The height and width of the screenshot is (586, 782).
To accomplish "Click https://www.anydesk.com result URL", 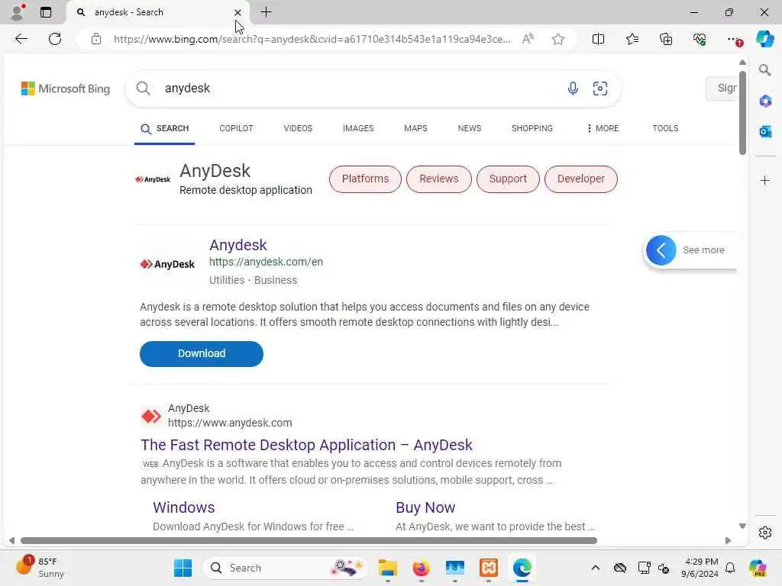I will coord(230,423).
